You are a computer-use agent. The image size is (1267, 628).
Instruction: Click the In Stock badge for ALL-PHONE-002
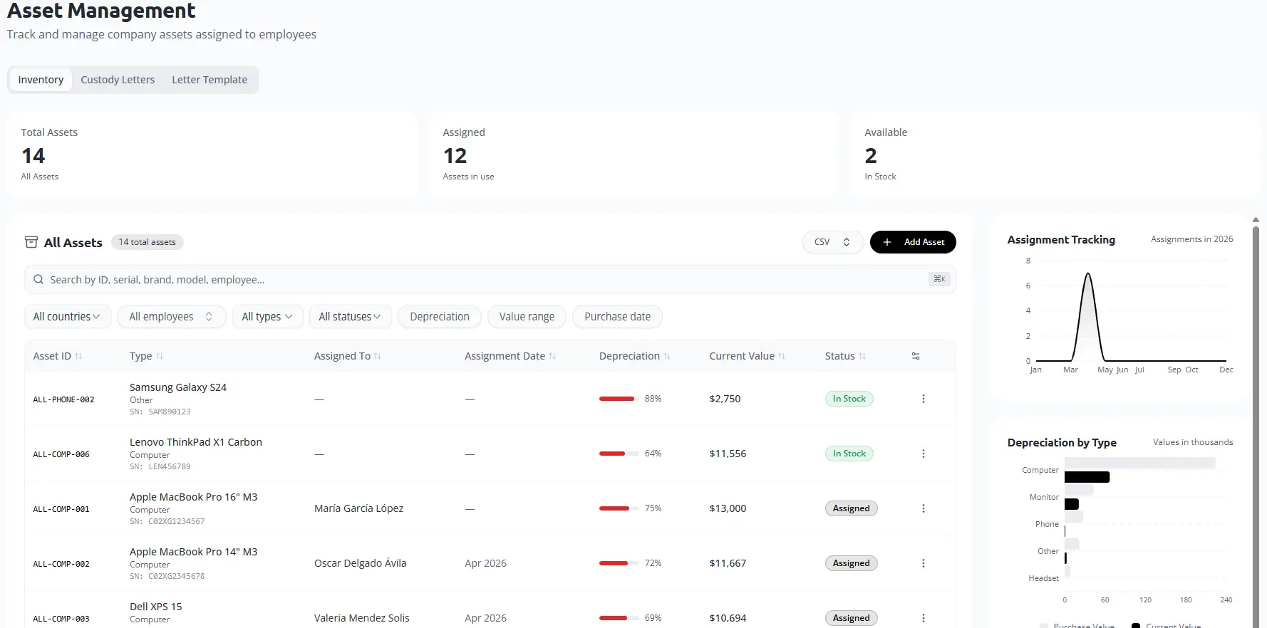[x=849, y=399]
